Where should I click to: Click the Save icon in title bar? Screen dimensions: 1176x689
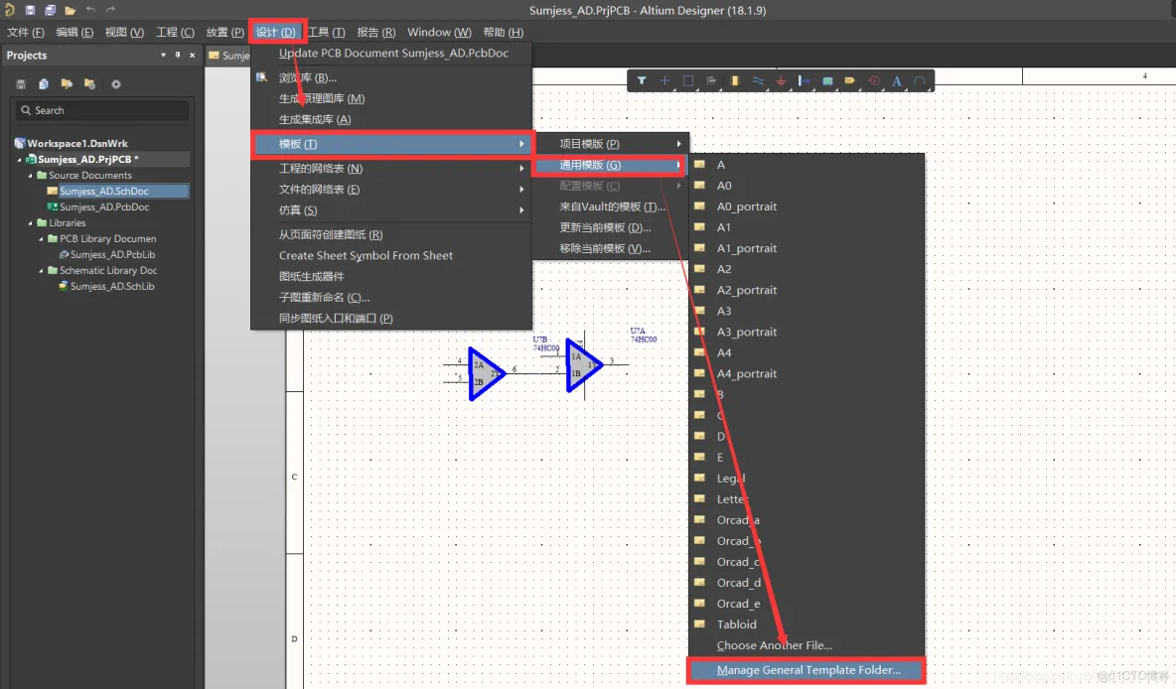pyautogui.click(x=30, y=10)
